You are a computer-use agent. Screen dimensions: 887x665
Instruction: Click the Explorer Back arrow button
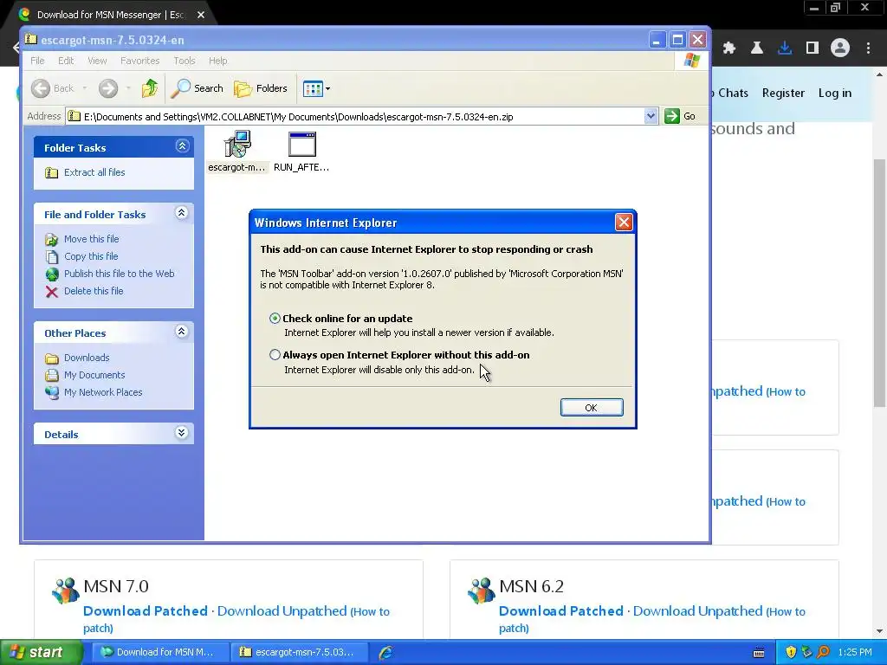(x=41, y=88)
